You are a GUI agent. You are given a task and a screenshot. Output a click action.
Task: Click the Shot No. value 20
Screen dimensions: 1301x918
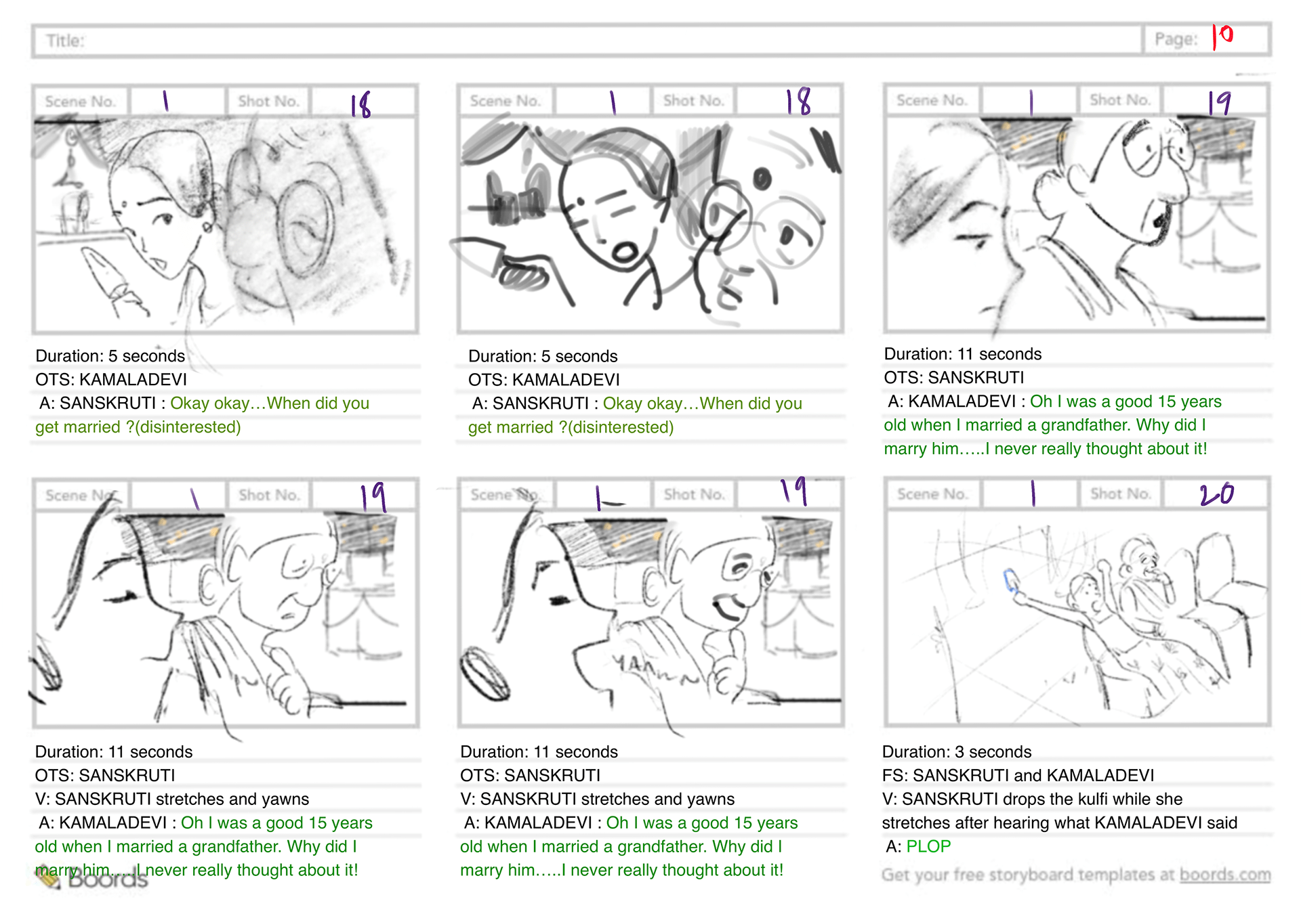pos(1216,494)
